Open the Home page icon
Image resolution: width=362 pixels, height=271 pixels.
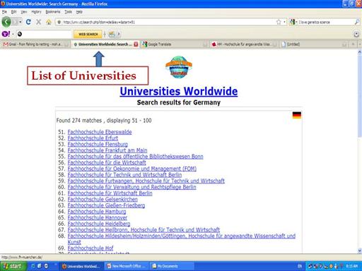[x=49, y=22]
